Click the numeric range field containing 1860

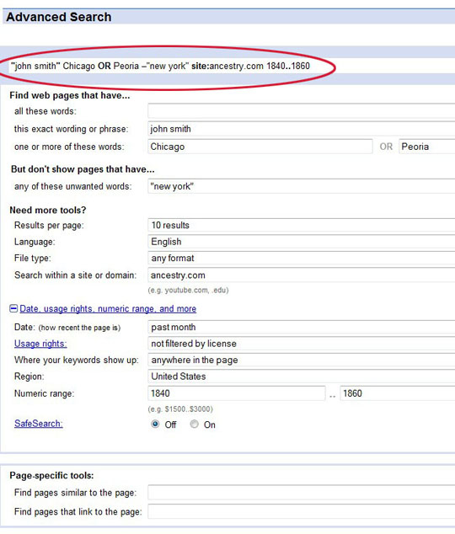398,393
